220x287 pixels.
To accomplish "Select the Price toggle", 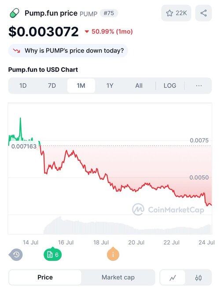I will pyautogui.click(x=45, y=277).
